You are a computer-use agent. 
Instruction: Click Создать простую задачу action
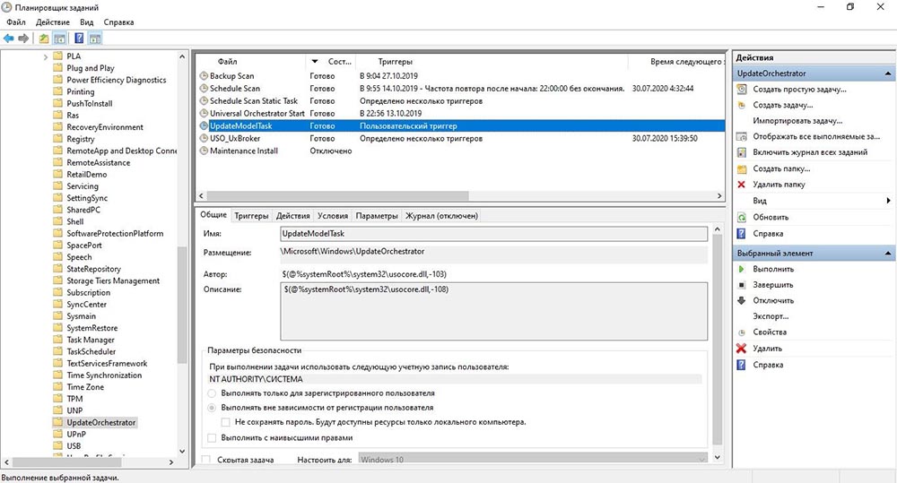pos(799,90)
